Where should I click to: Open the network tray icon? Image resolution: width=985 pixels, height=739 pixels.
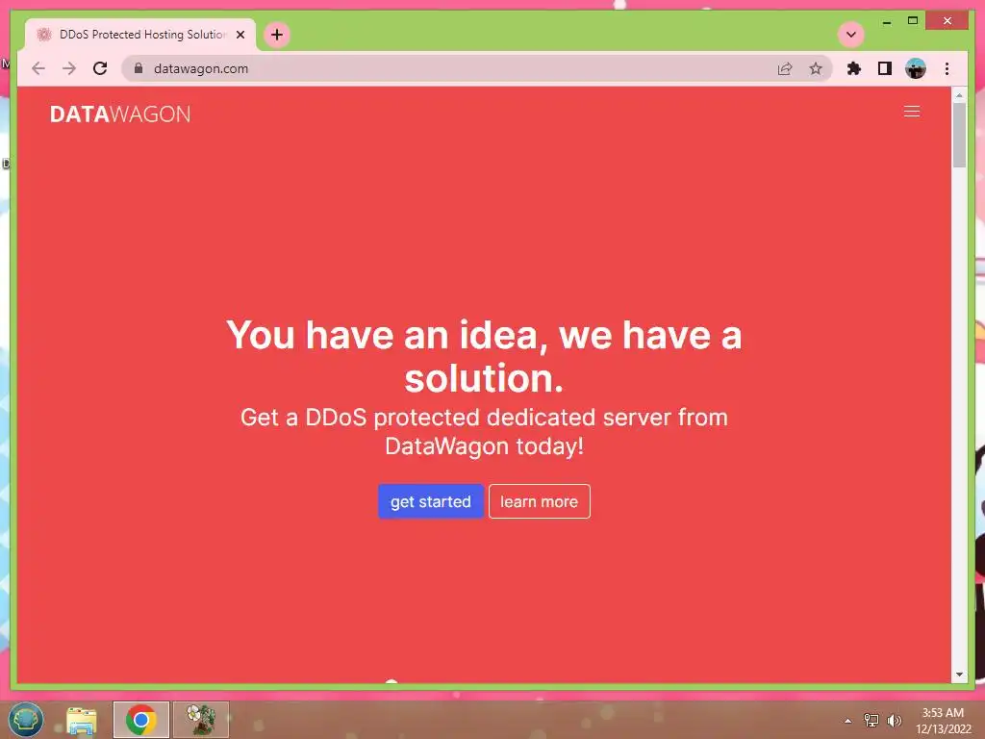click(871, 721)
